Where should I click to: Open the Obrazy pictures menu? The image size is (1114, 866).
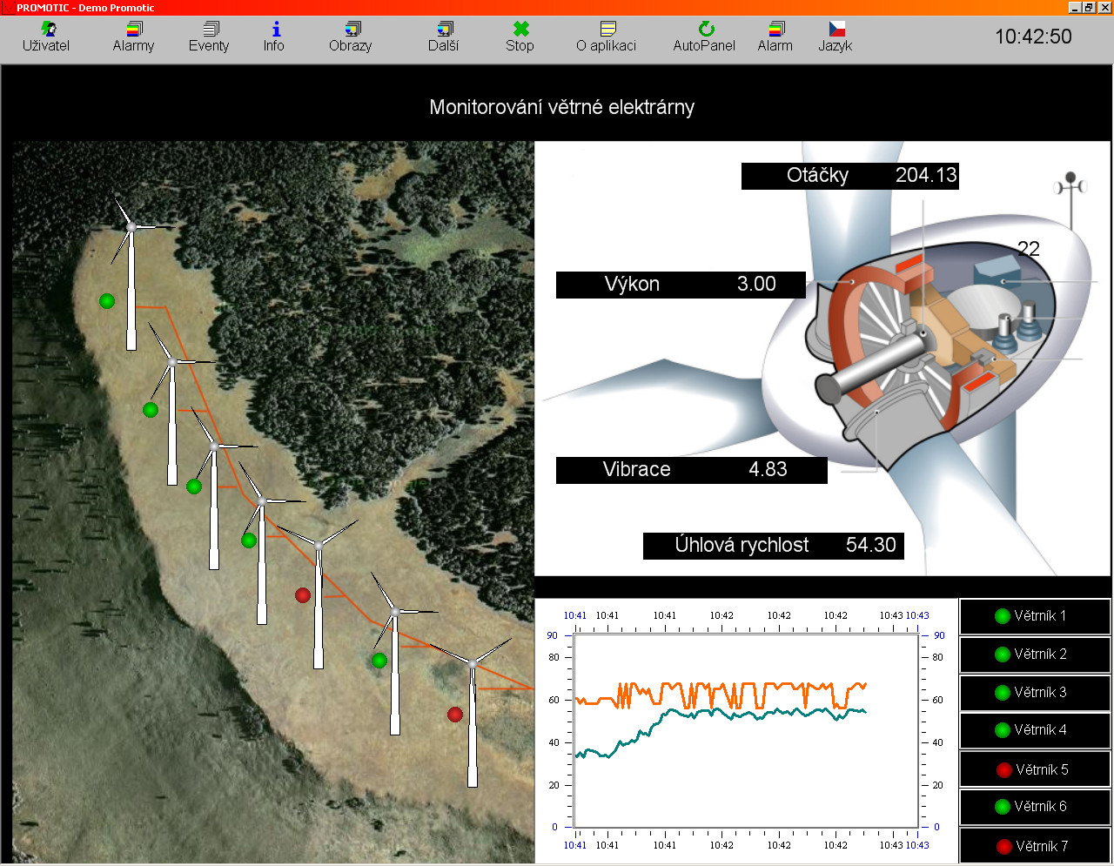[351, 37]
